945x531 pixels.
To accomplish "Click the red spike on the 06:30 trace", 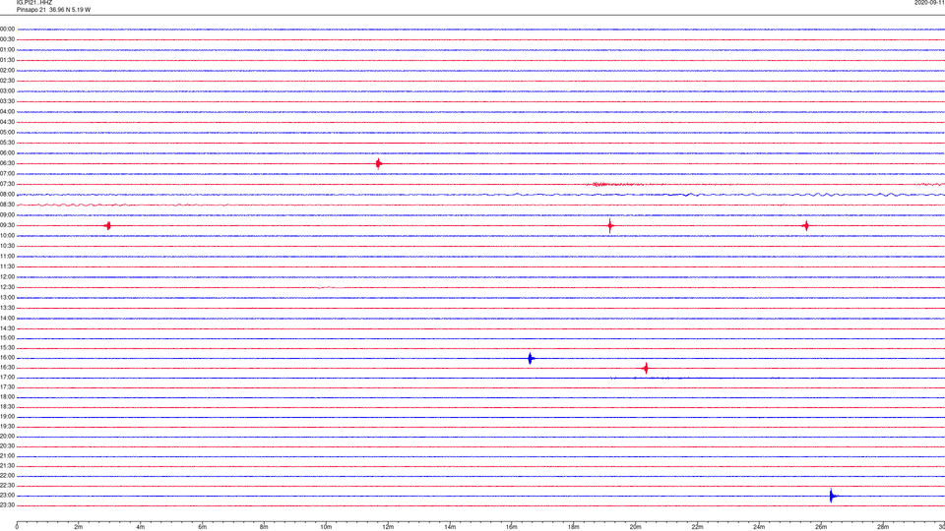I will point(378,164).
